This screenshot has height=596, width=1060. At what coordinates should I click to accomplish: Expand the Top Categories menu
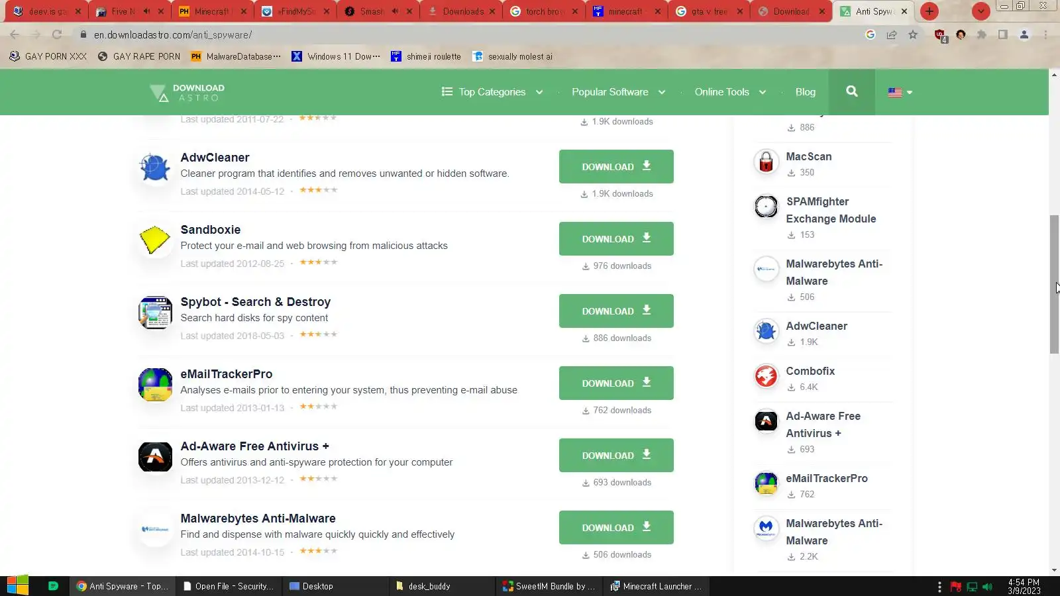pyautogui.click(x=492, y=92)
